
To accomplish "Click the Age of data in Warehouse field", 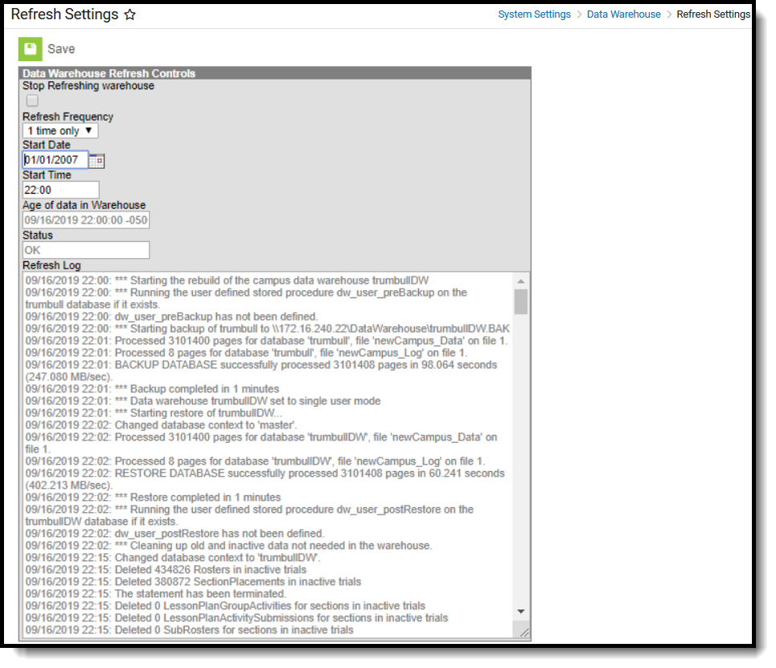I will pos(86,220).
